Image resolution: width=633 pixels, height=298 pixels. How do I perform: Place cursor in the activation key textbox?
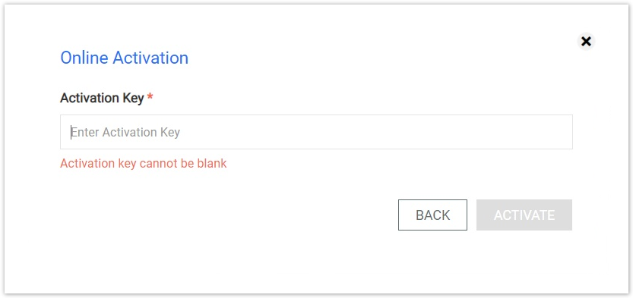[316, 132]
